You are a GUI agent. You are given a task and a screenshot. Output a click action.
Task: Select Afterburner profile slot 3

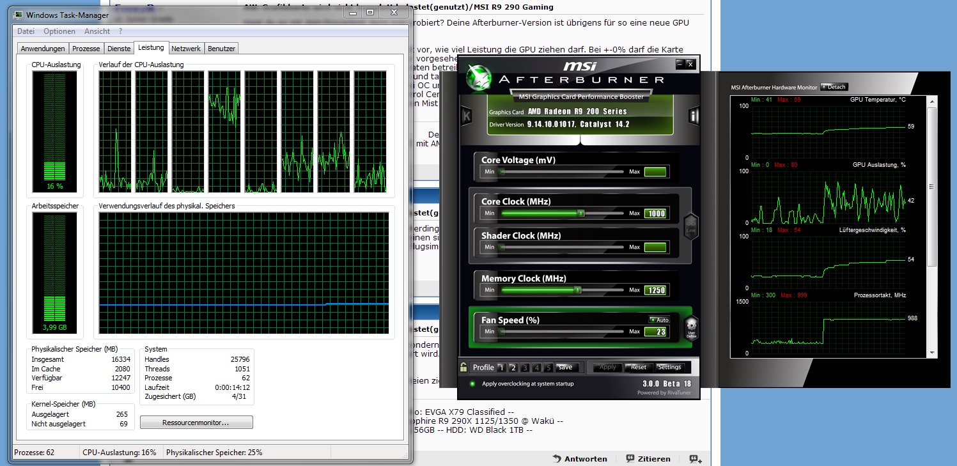pyautogui.click(x=524, y=368)
